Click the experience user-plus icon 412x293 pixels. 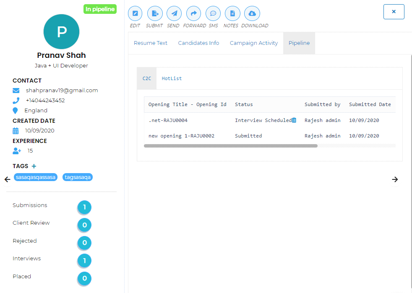(17, 151)
